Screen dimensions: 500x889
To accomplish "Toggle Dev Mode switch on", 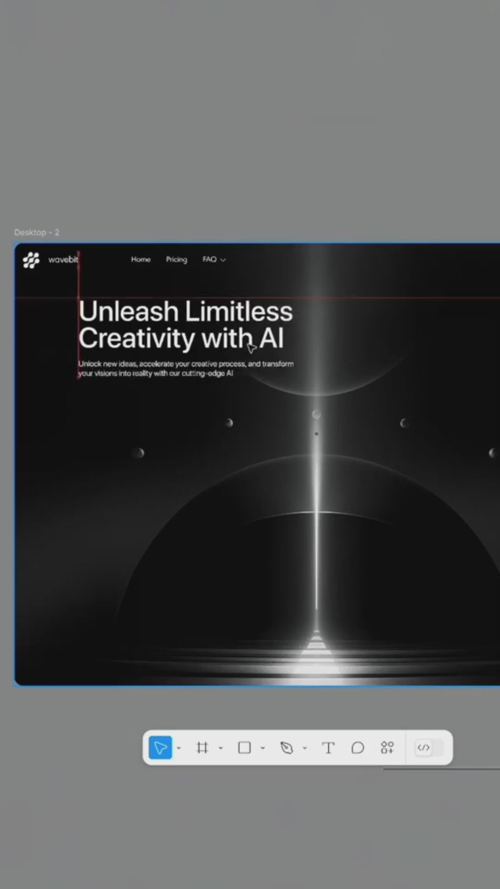I will click(429, 748).
